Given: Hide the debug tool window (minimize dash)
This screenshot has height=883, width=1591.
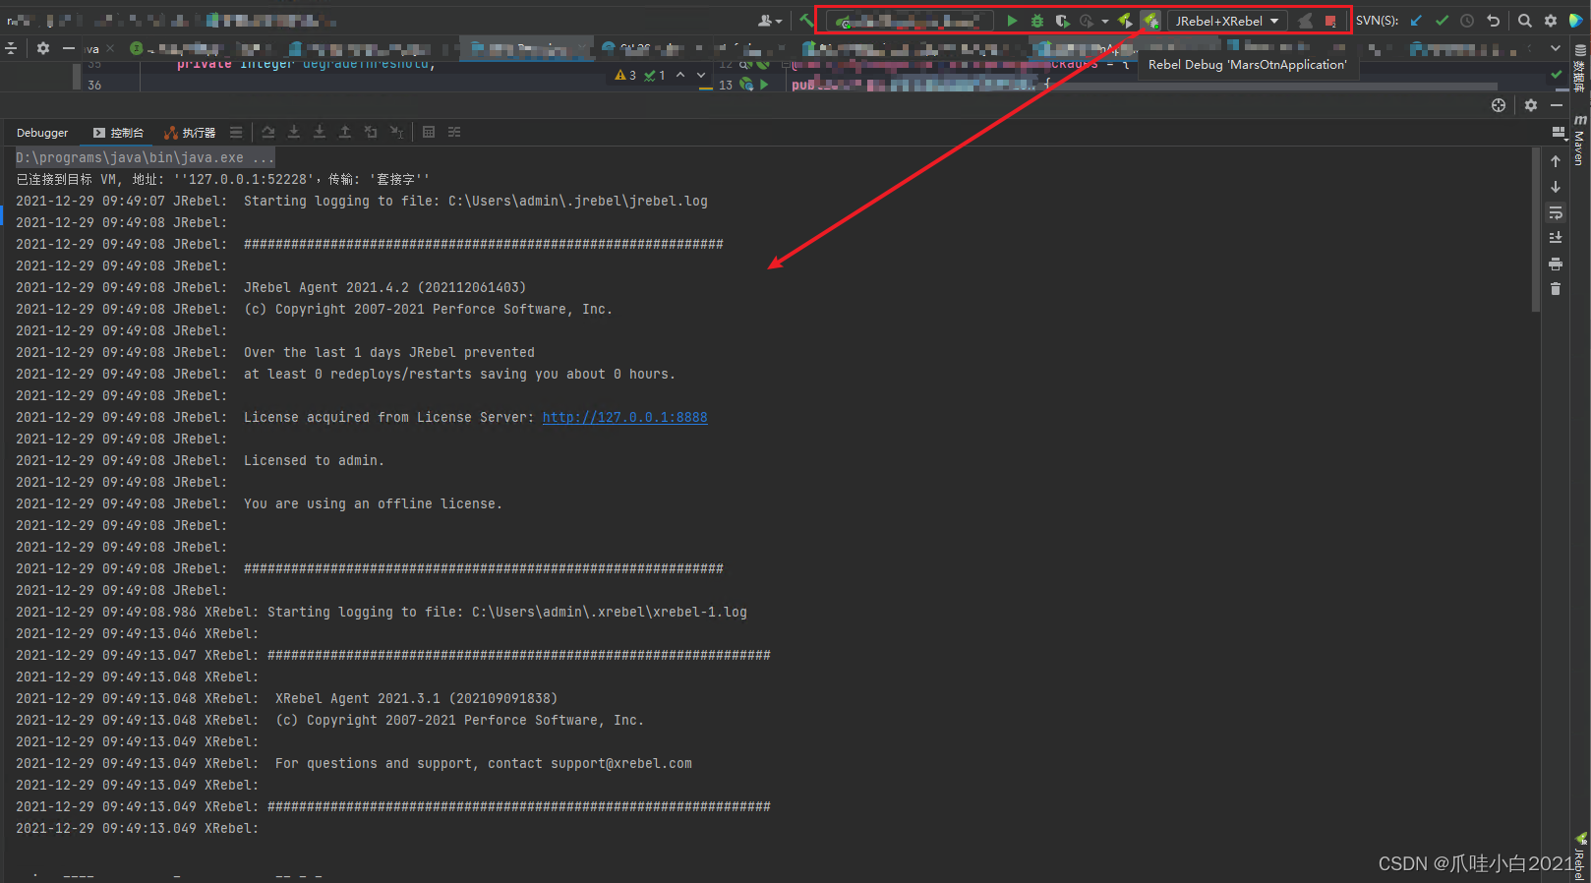Looking at the screenshot, I should [1557, 105].
